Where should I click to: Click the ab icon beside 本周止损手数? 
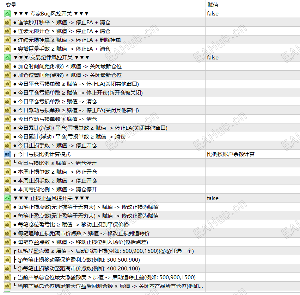(7, 180)
